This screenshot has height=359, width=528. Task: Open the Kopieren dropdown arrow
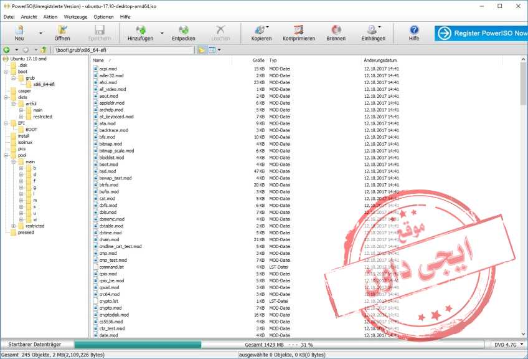tap(267, 27)
